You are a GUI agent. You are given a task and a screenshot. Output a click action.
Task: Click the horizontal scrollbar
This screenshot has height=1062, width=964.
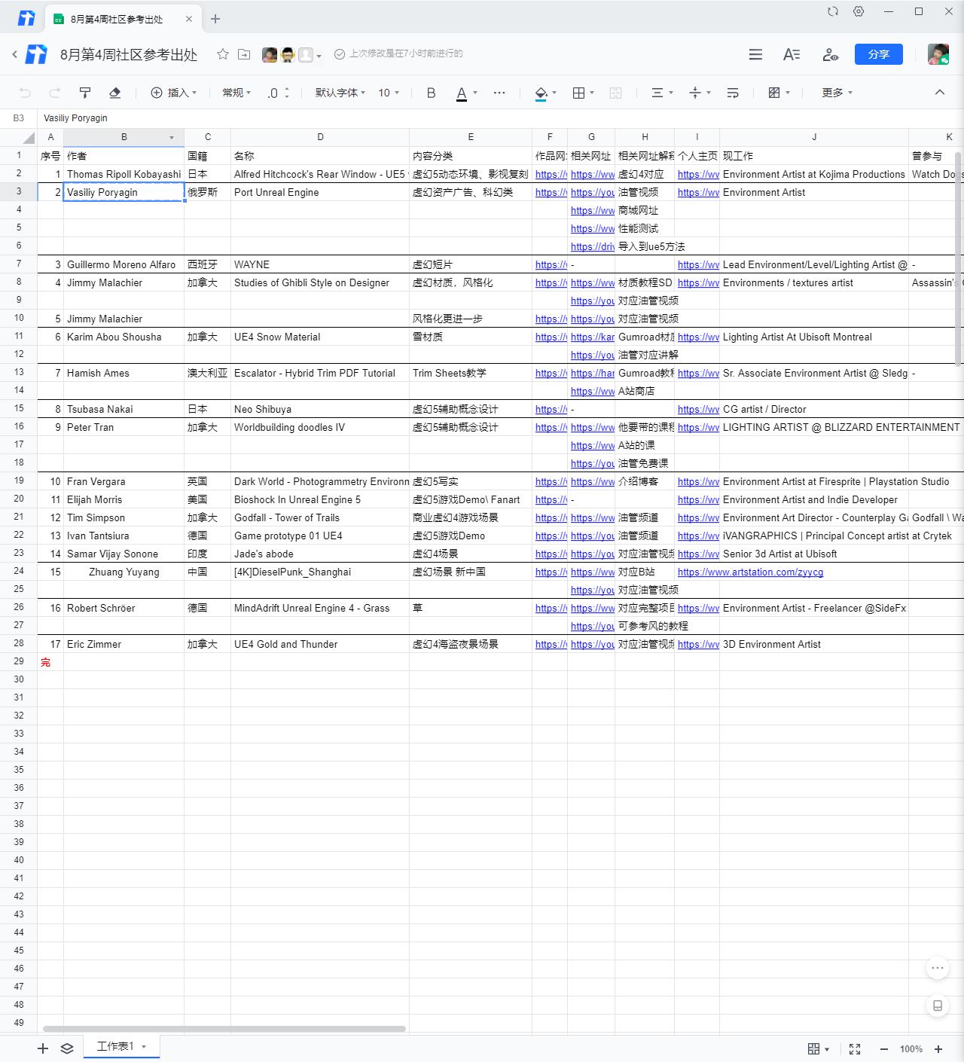(x=224, y=1028)
